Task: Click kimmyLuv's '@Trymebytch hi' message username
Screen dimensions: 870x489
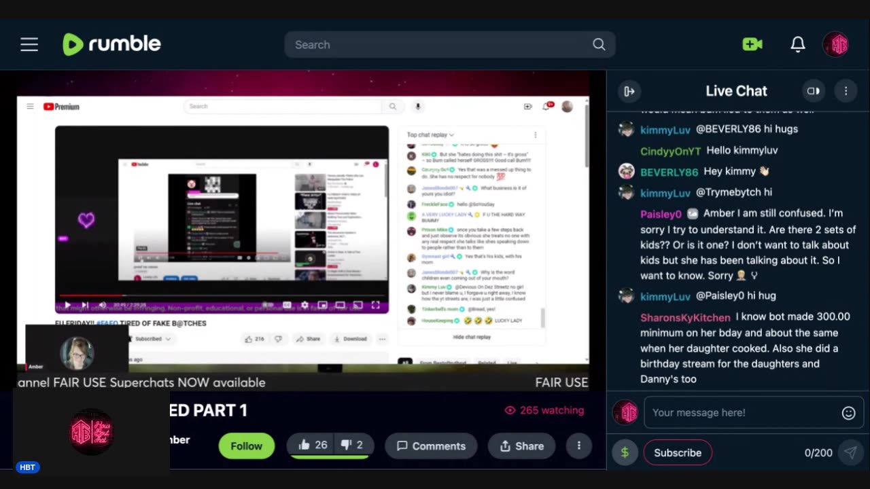Action: point(665,193)
